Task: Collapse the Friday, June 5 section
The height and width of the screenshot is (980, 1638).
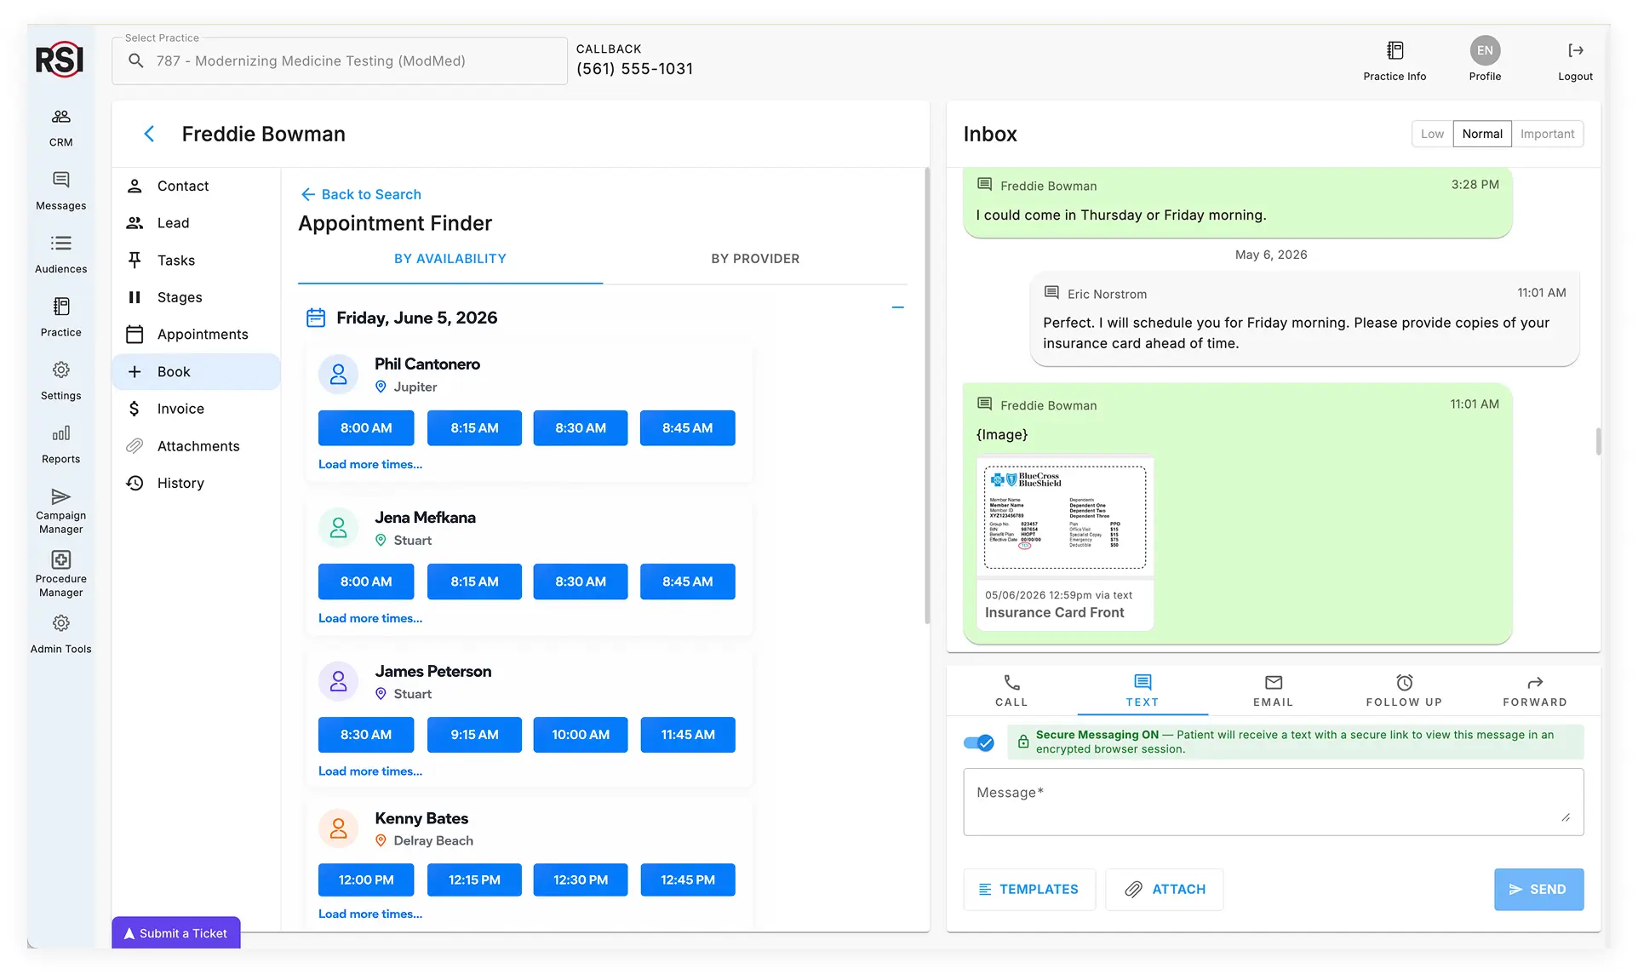Action: coord(897,307)
